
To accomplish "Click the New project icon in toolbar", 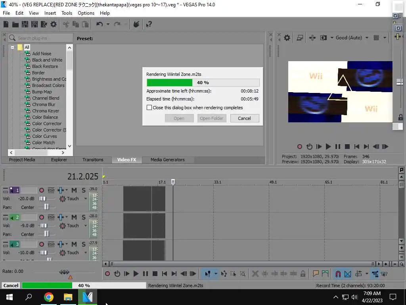I will (6, 24).
